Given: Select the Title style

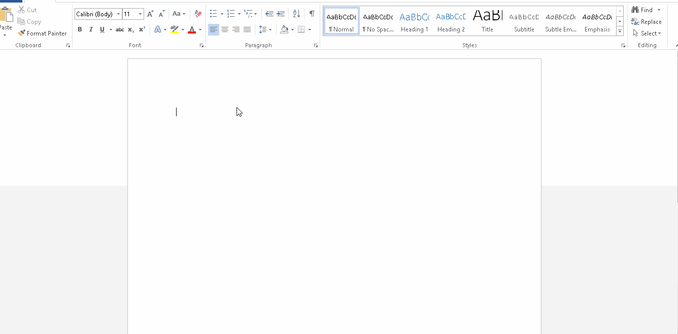Looking at the screenshot, I should 487,21.
